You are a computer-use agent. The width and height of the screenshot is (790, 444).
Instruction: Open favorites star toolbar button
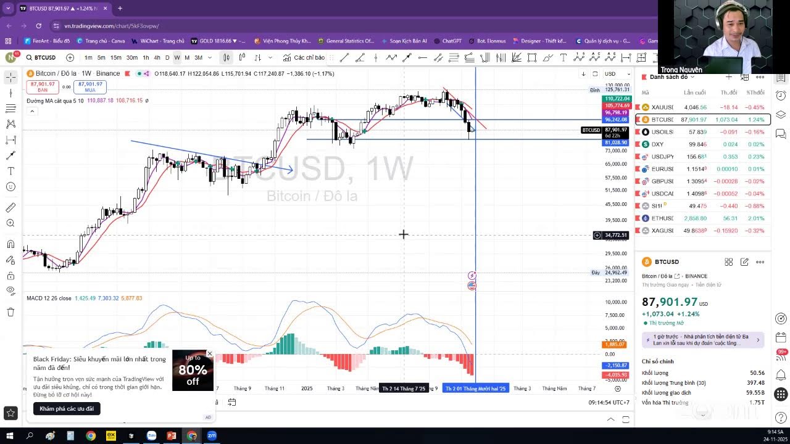[10, 413]
